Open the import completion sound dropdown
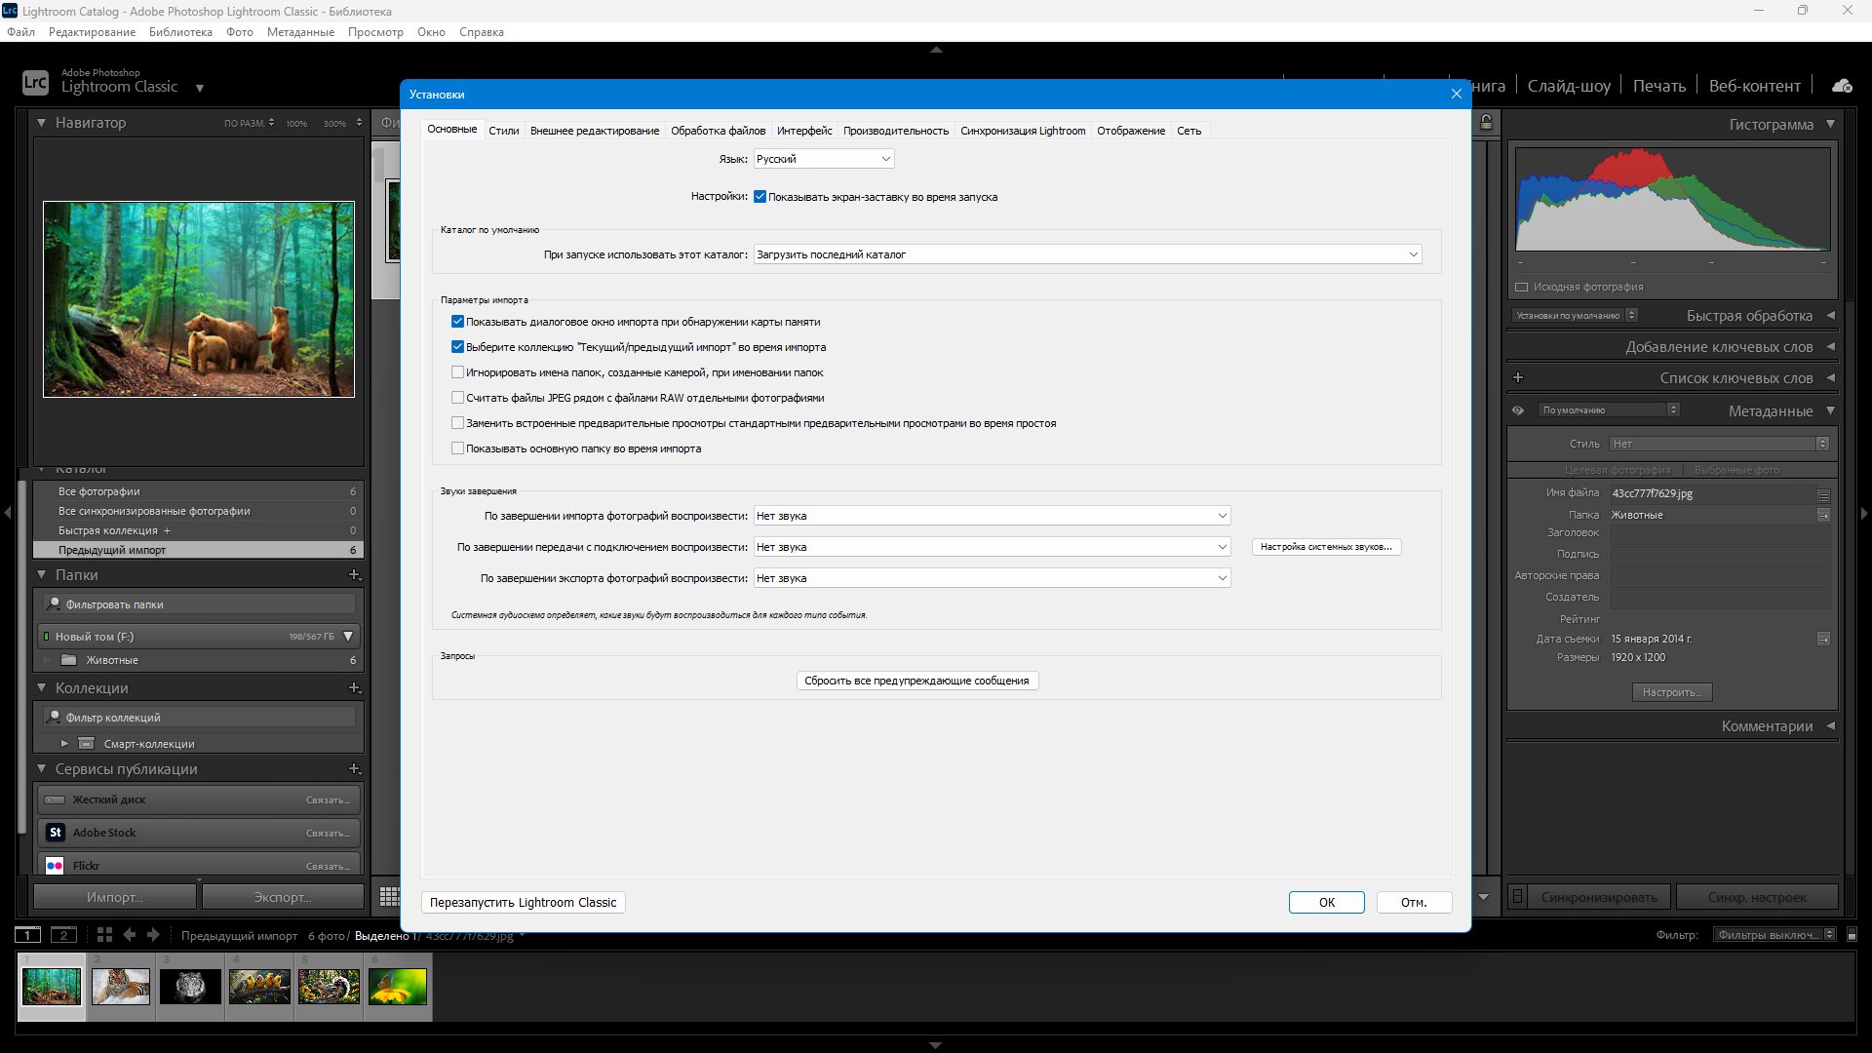The width and height of the screenshot is (1872, 1053). (x=991, y=516)
